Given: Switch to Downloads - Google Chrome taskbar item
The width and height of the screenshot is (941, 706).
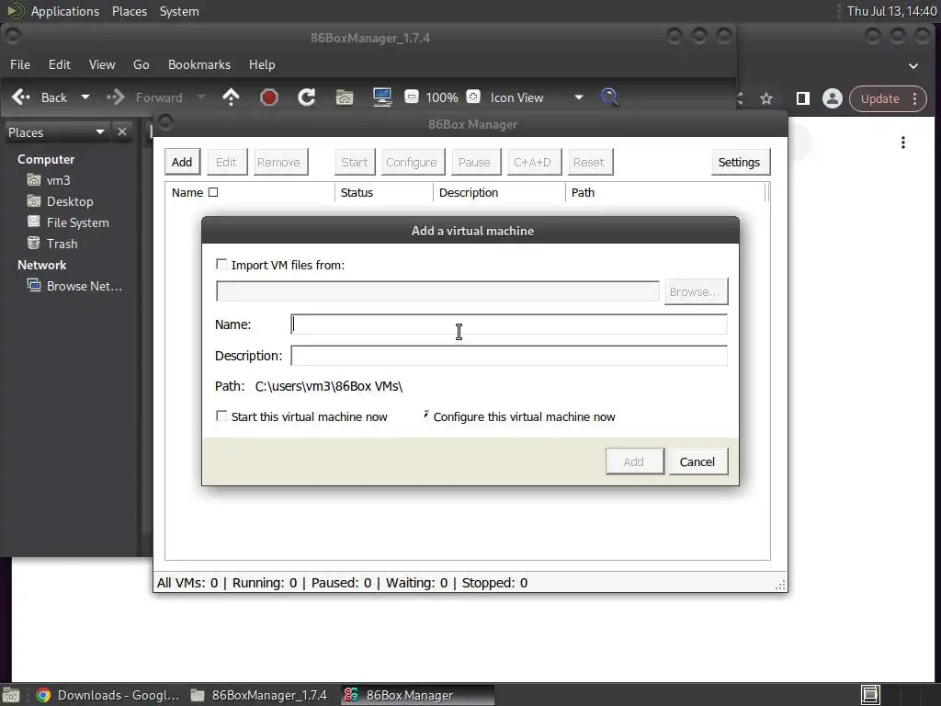Looking at the screenshot, I should click(x=108, y=695).
